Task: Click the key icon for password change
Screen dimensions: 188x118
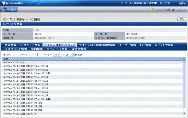Action: 153,10
